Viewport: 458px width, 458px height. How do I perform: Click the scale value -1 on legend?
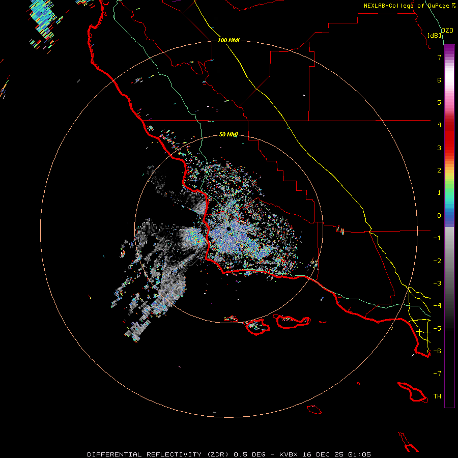point(437,238)
